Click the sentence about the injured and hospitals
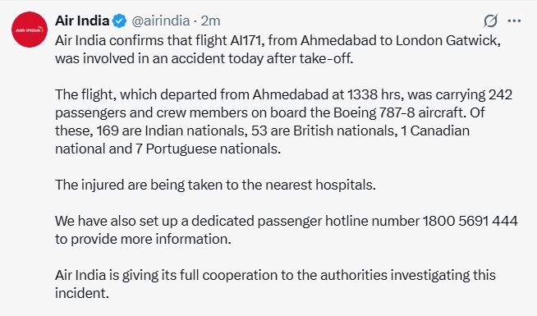537x316 pixels. [215, 185]
